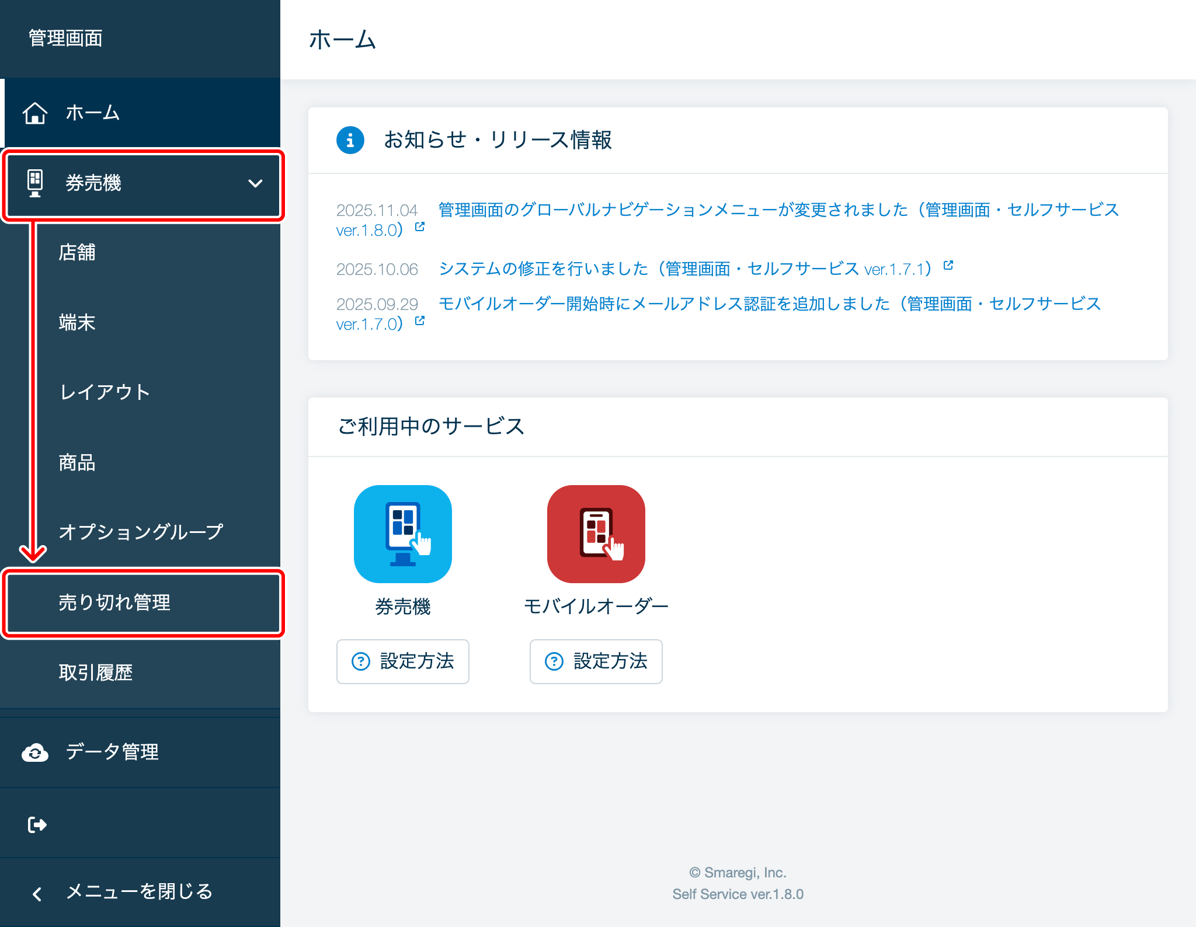Select 売り切れ管理 in the sidebar
The height and width of the screenshot is (927, 1196).
(114, 602)
